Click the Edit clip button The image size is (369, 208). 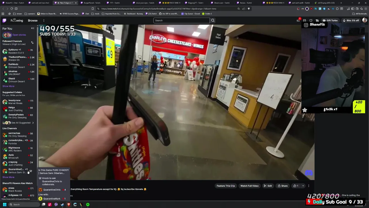(x=268, y=186)
